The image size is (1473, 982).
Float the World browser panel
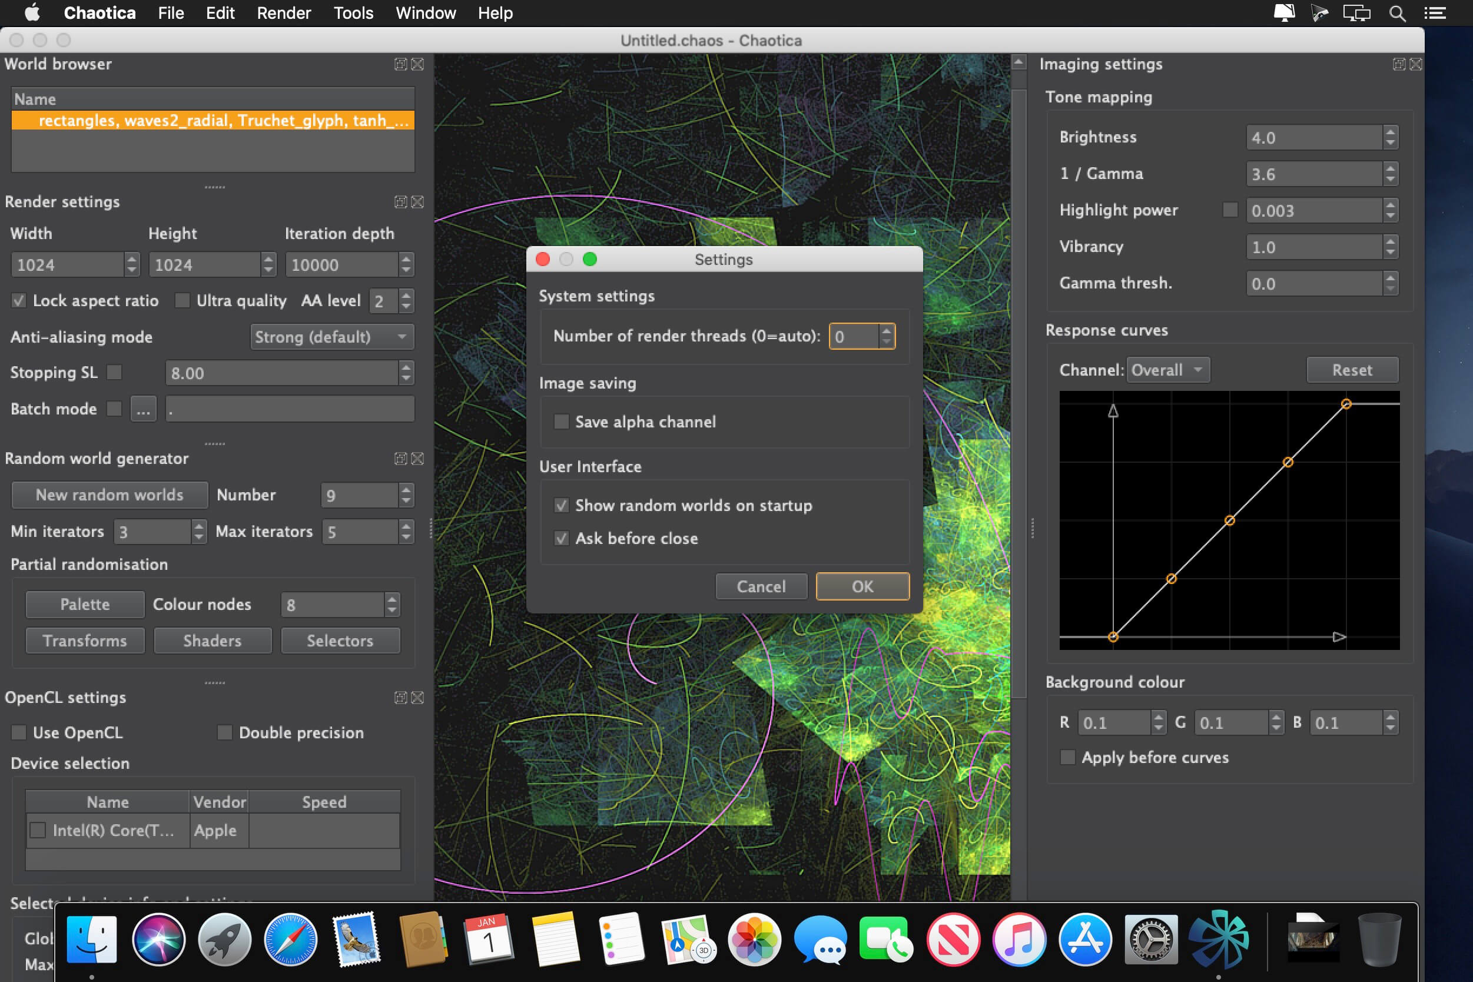click(x=400, y=64)
